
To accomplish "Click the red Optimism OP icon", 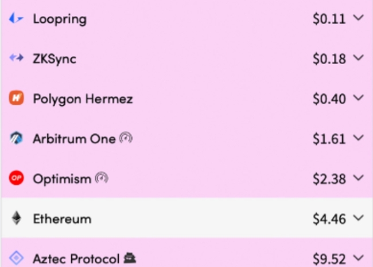I will click(x=16, y=178).
